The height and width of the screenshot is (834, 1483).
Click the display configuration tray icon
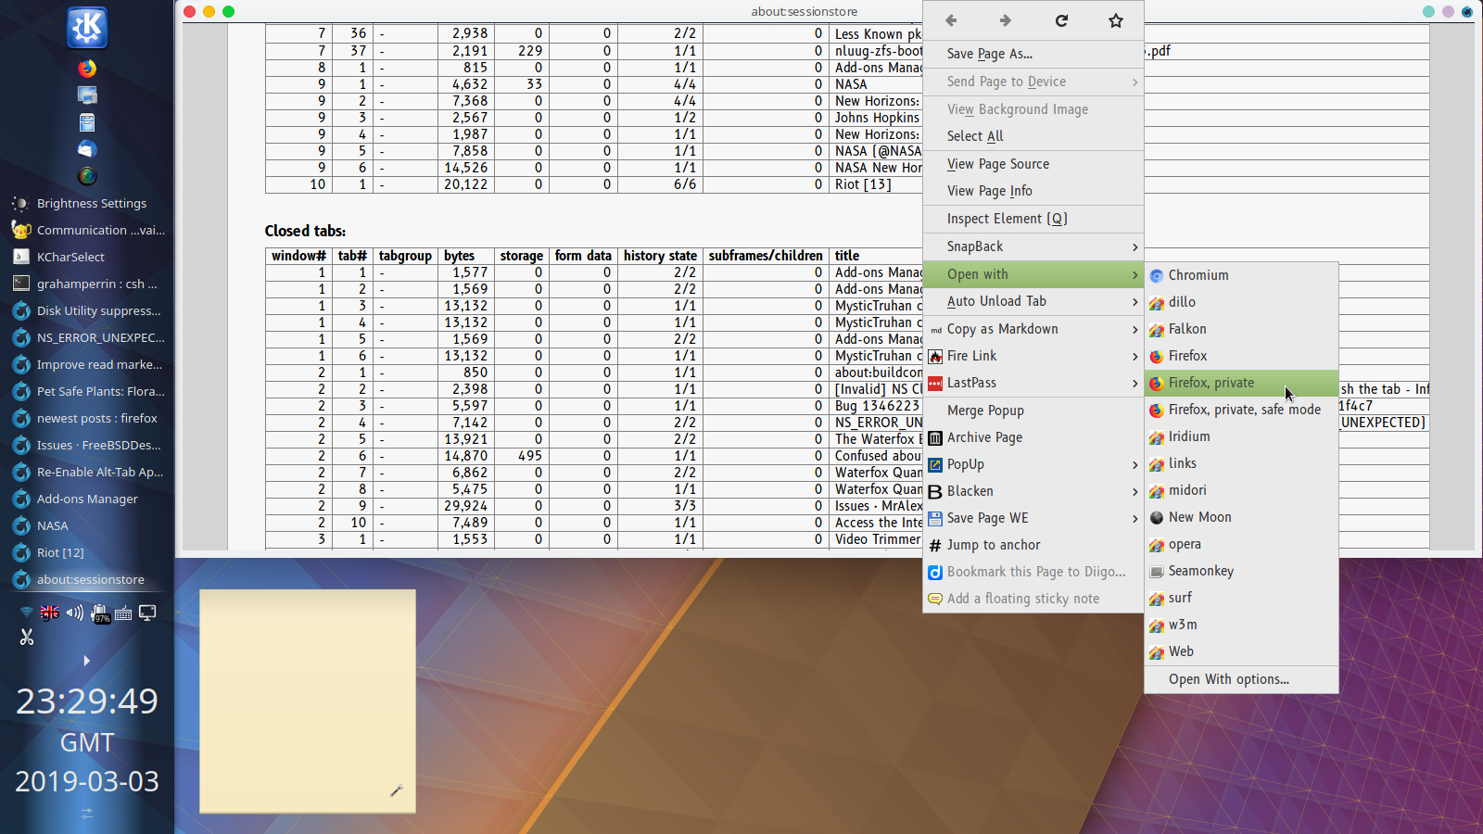tap(147, 613)
